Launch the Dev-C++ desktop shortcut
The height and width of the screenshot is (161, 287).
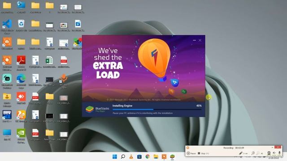click(7, 114)
